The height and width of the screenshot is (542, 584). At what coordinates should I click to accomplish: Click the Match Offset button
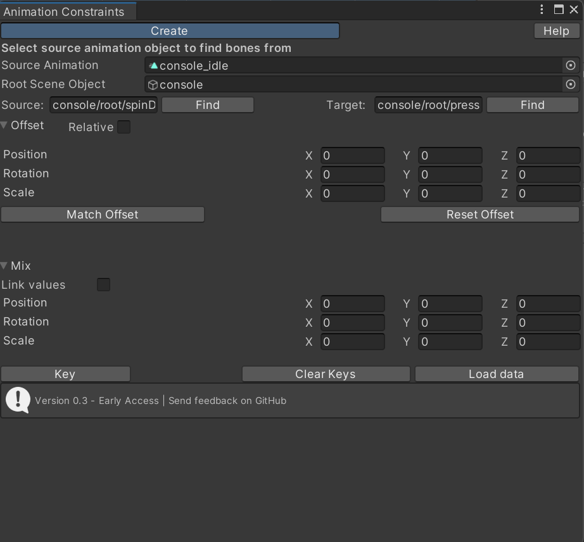click(103, 215)
